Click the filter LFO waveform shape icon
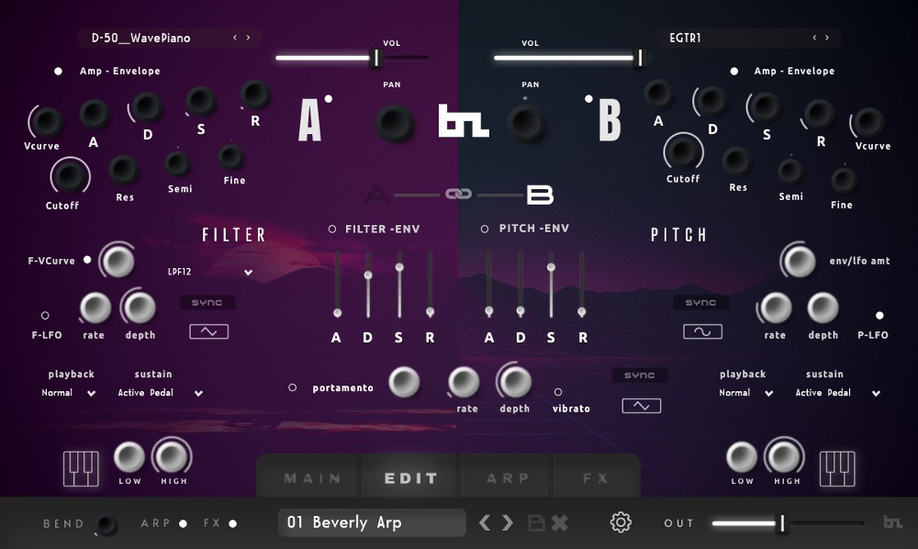Image resolution: width=918 pixels, height=549 pixels. pos(209,331)
